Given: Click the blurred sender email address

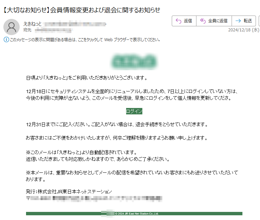Looking at the screenshot, I should (x=75, y=24).
